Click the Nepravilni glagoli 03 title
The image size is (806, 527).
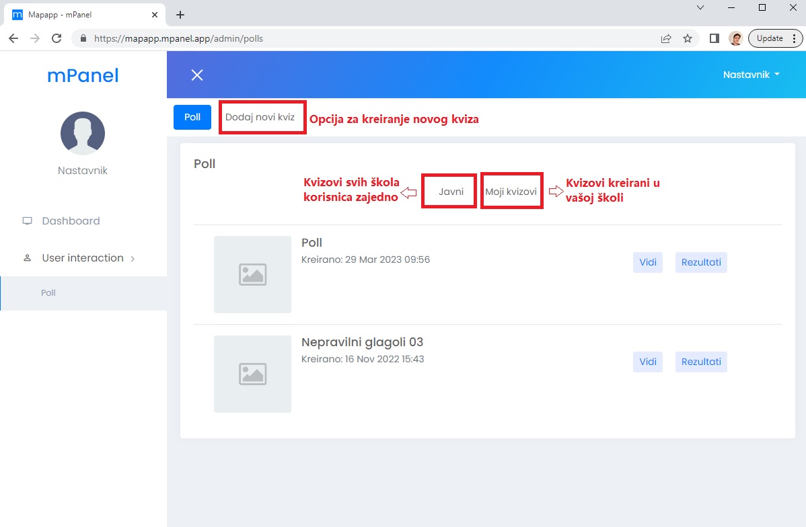click(x=363, y=342)
